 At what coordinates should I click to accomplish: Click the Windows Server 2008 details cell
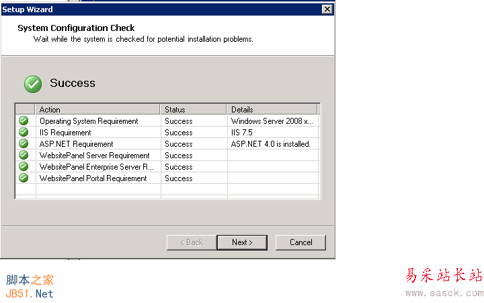[x=272, y=121]
